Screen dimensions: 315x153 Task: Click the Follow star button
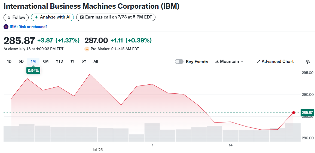[x=16, y=17]
